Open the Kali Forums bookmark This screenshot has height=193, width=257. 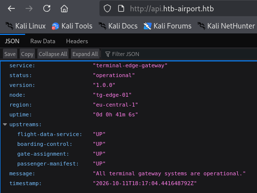coord(167,26)
